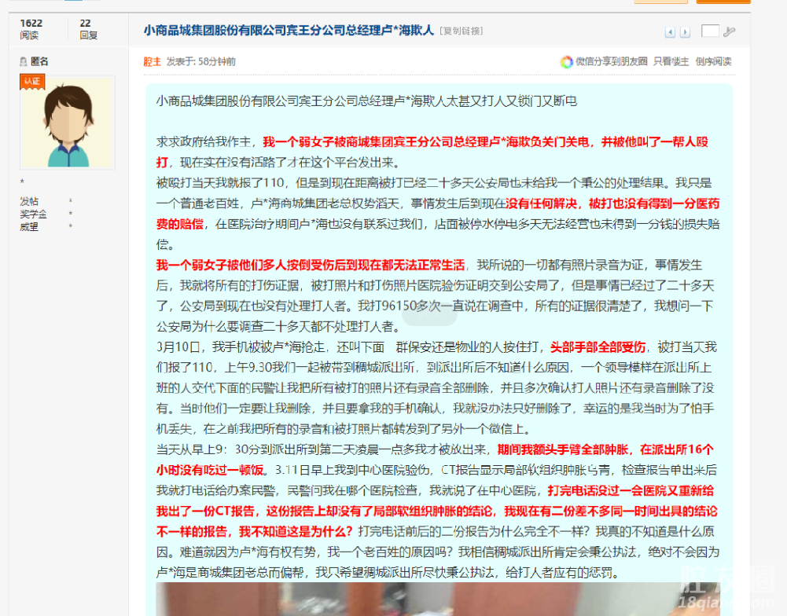Click the small box beside the wrench icon

(710, 31)
